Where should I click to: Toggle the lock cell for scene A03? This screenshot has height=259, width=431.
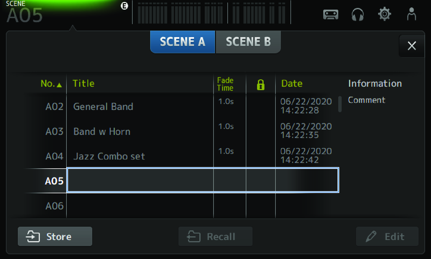pos(260,131)
